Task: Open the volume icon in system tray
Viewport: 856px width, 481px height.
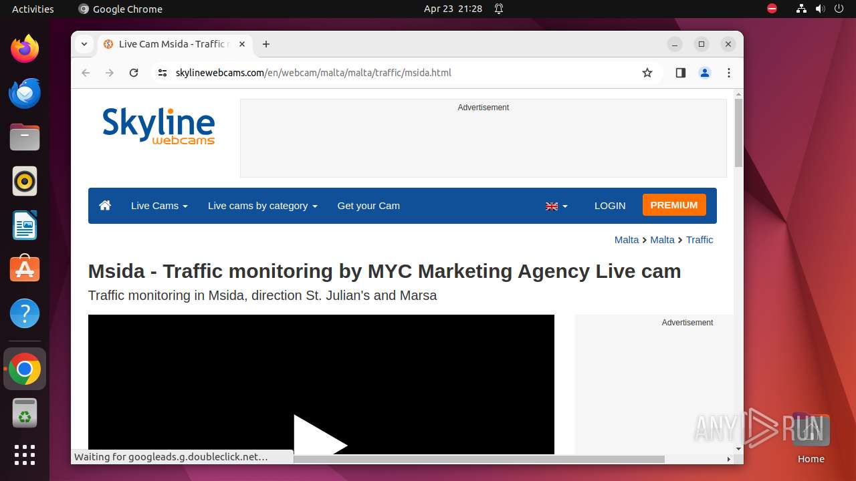Action: (x=820, y=9)
